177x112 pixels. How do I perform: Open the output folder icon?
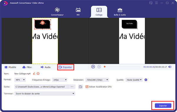(x=81, y=87)
